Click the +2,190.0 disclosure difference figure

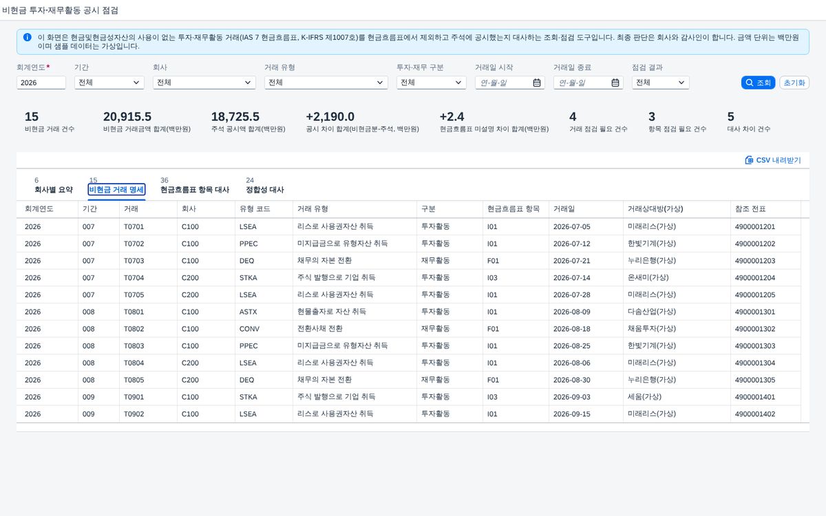pos(330,117)
